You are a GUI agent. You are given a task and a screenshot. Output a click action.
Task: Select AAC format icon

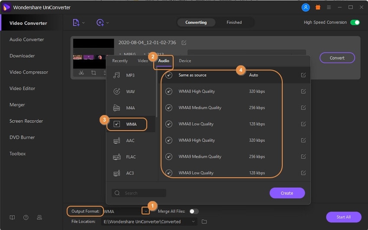[116, 141]
